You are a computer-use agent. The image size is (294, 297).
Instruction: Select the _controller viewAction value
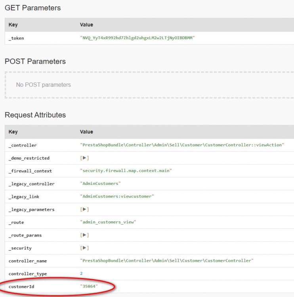tap(182, 145)
